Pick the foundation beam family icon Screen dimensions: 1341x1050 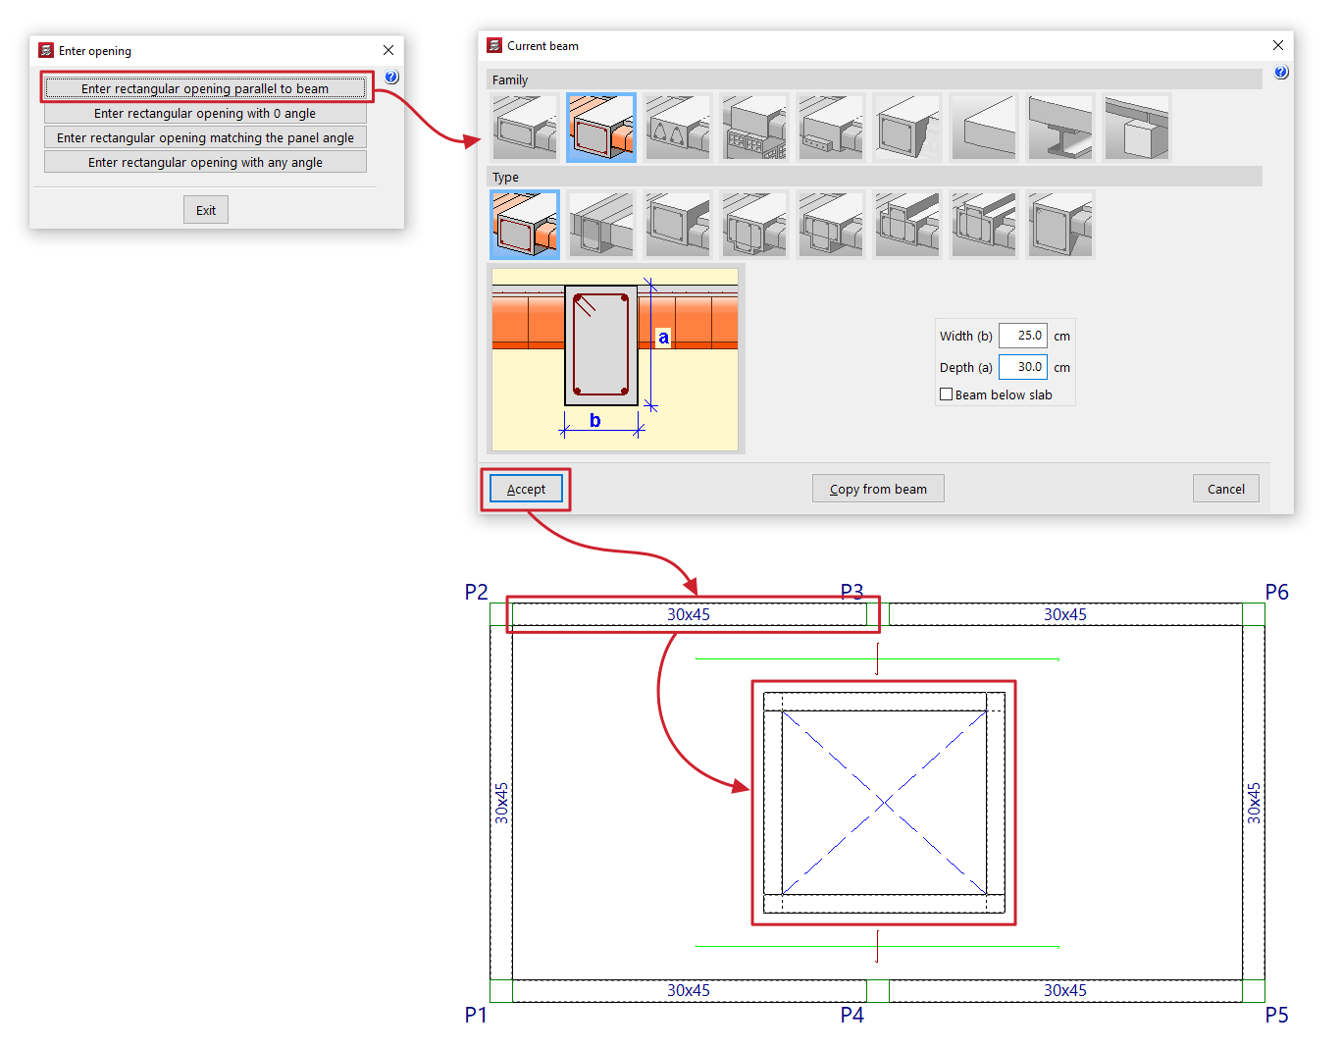click(x=907, y=128)
